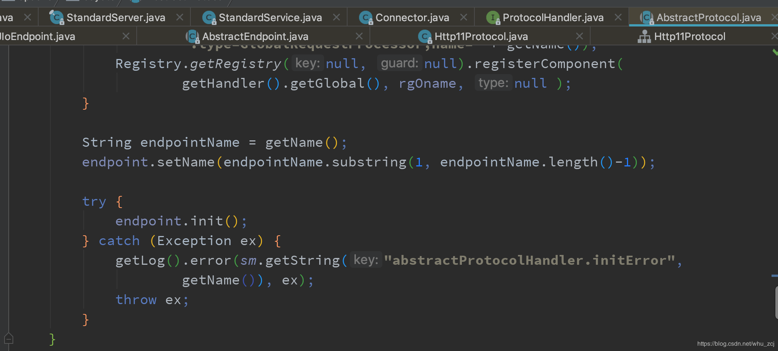Close the StandardServer.java tab
The image size is (778, 351).
[180, 17]
